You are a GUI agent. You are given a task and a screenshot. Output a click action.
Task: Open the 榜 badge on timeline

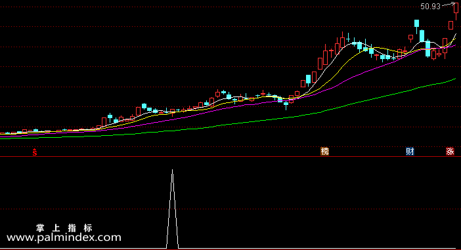click(324, 152)
